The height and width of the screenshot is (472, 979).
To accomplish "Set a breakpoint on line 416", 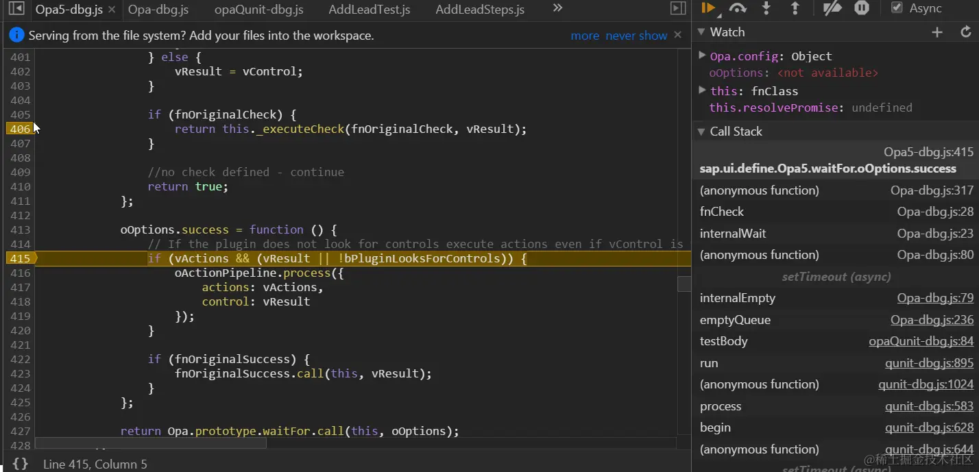I will [20, 273].
